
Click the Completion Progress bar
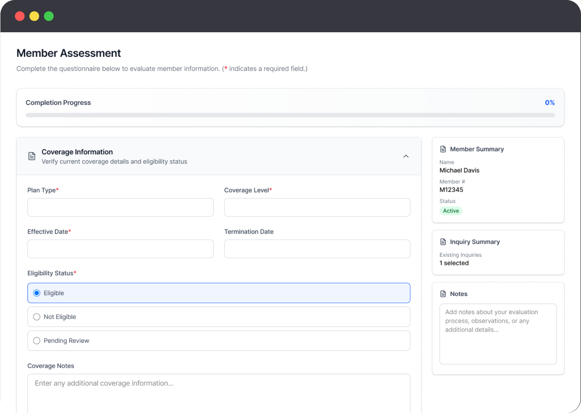290,115
